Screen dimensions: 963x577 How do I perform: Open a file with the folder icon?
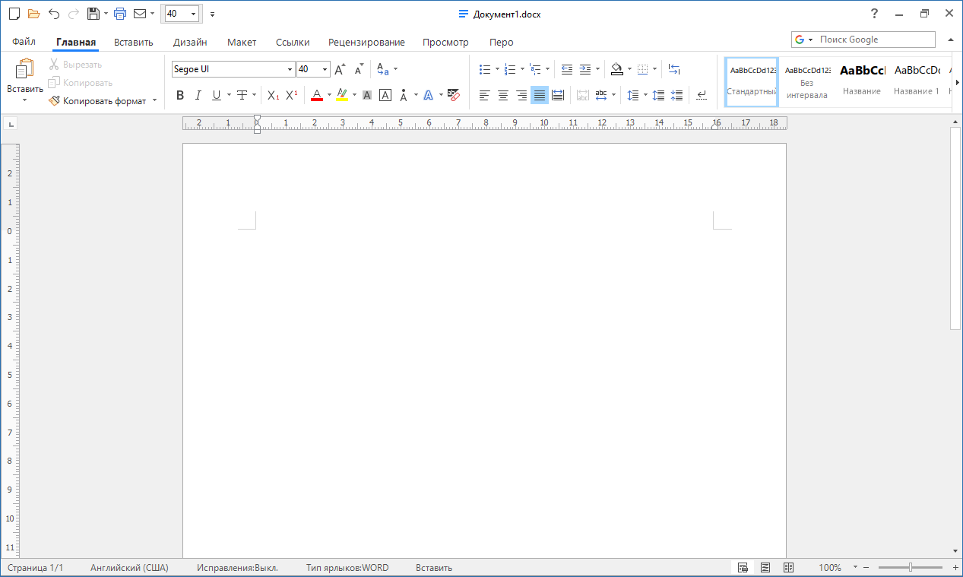click(33, 14)
